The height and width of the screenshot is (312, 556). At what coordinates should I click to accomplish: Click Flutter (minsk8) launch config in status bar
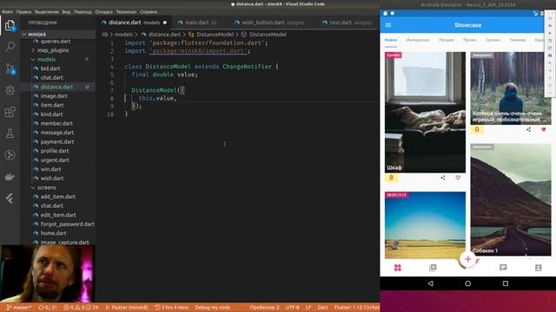tap(127, 308)
